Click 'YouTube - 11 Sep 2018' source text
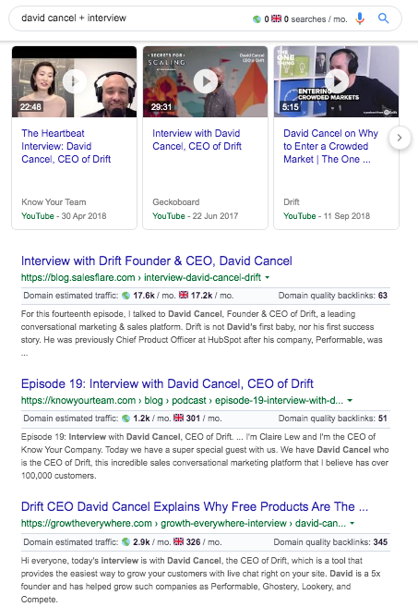Viewport: 418px width, 607px height. tap(327, 216)
